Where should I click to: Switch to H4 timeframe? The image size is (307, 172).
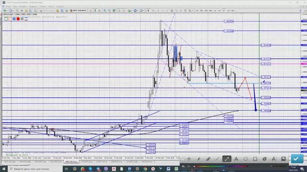click(x=219, y=11)
